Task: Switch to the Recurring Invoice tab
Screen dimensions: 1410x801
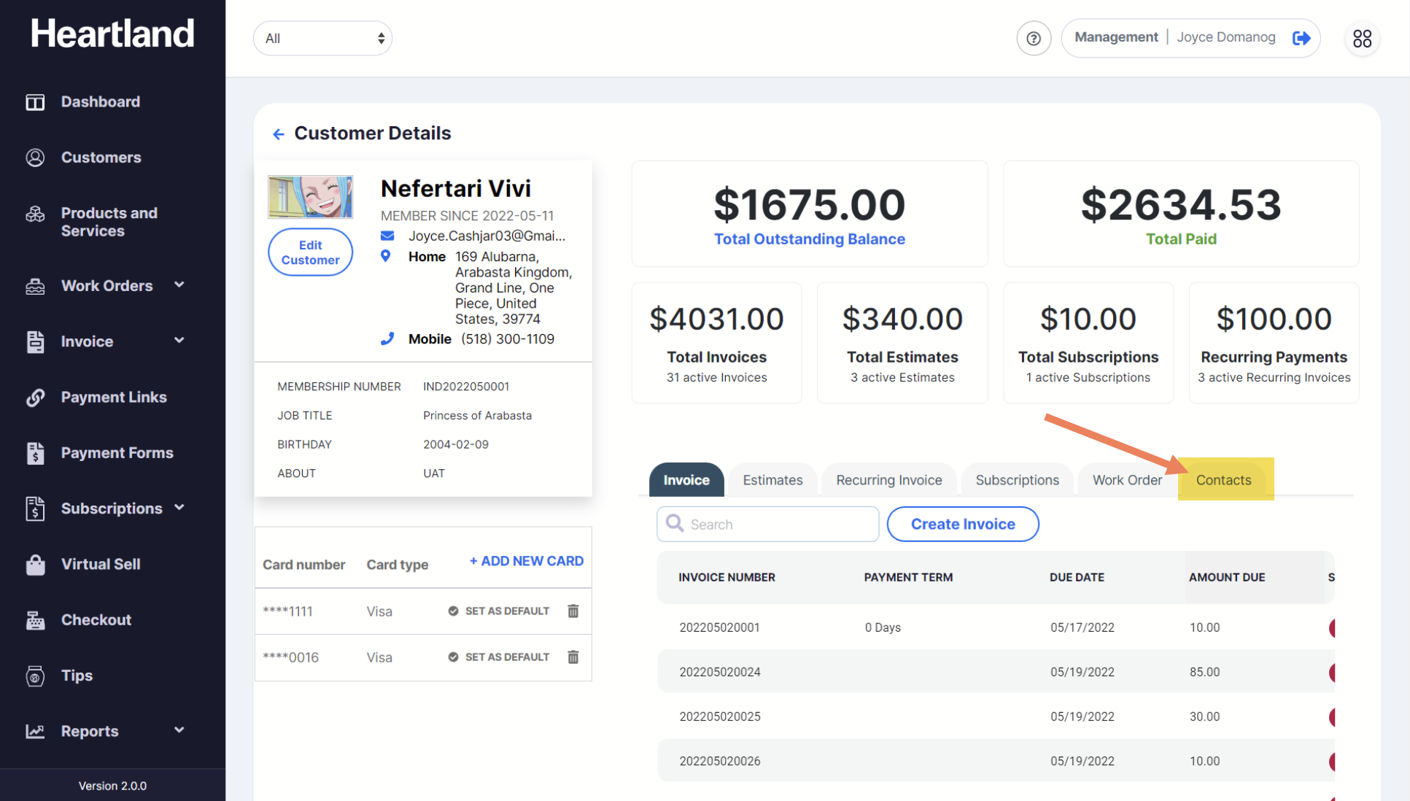Action: 888,480
